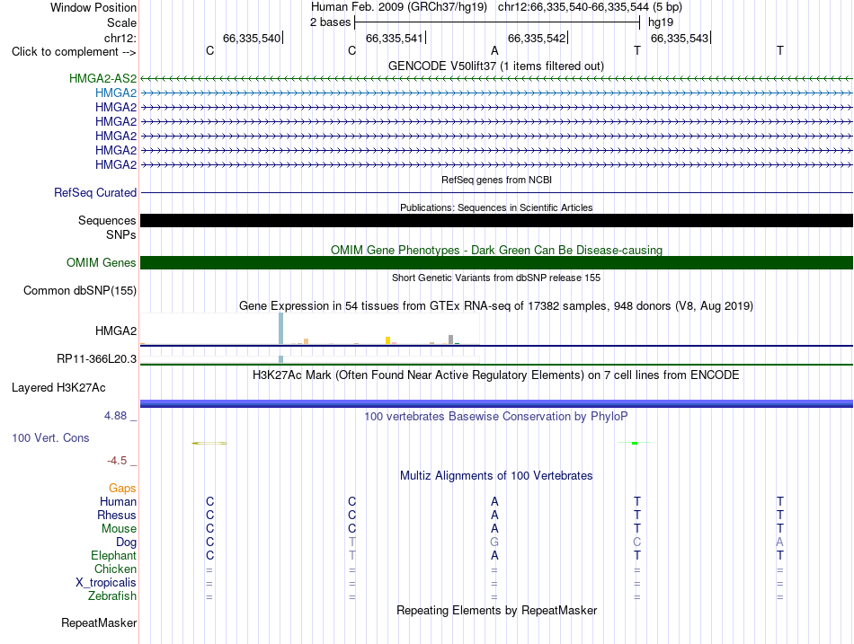Click the -4.5 PhyloP axis value

click(117, 461)
